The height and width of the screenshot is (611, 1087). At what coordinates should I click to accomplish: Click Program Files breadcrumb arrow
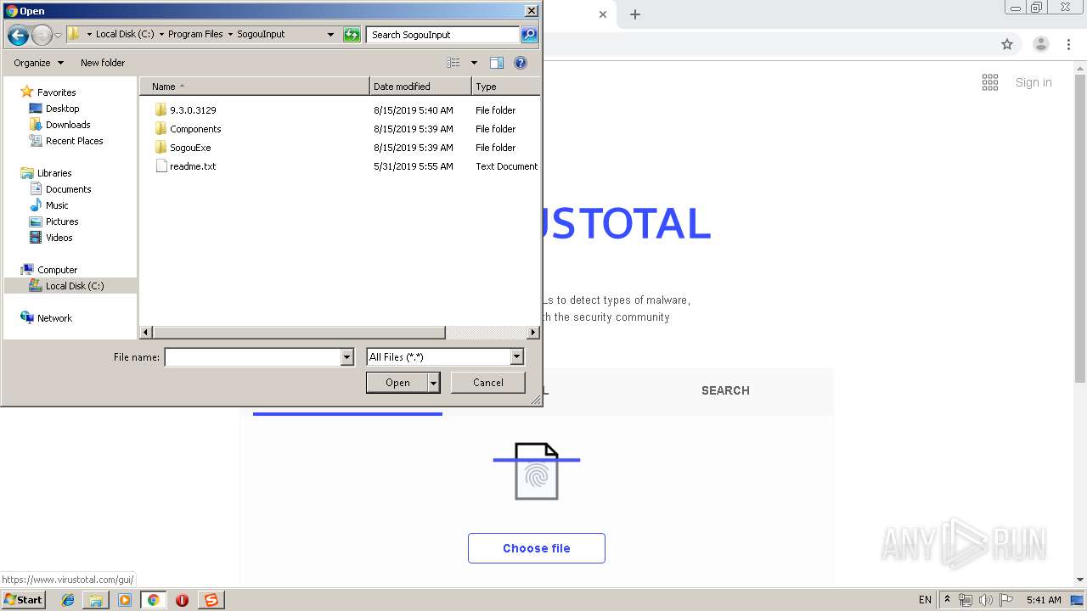click(x=230, y=35)
